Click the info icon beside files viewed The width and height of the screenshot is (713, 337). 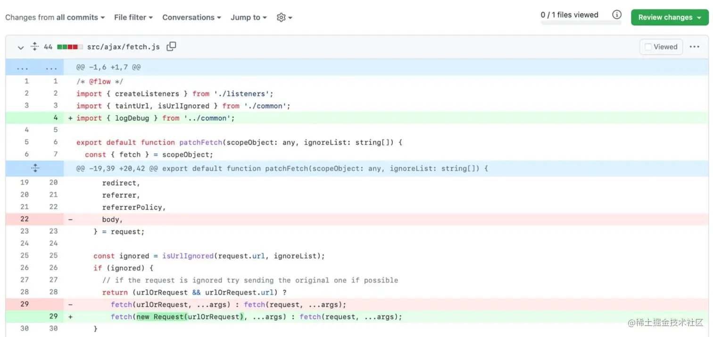pos(617,15)
